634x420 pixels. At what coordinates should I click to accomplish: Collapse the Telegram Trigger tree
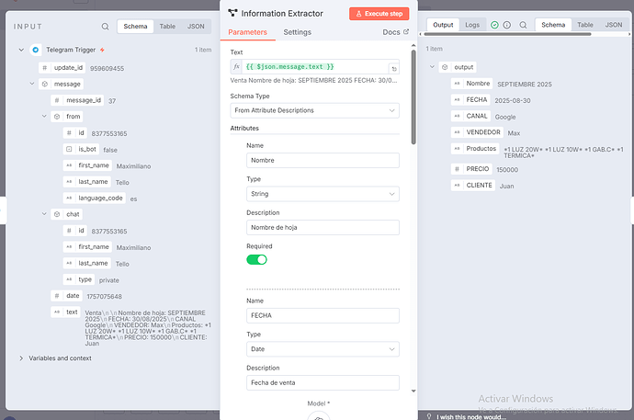pyautogui.click(x=21, y=50)
